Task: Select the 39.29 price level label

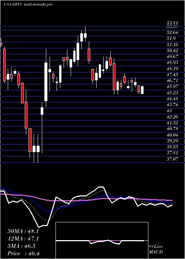Action: pyautogui.click(x=172, y=141)
